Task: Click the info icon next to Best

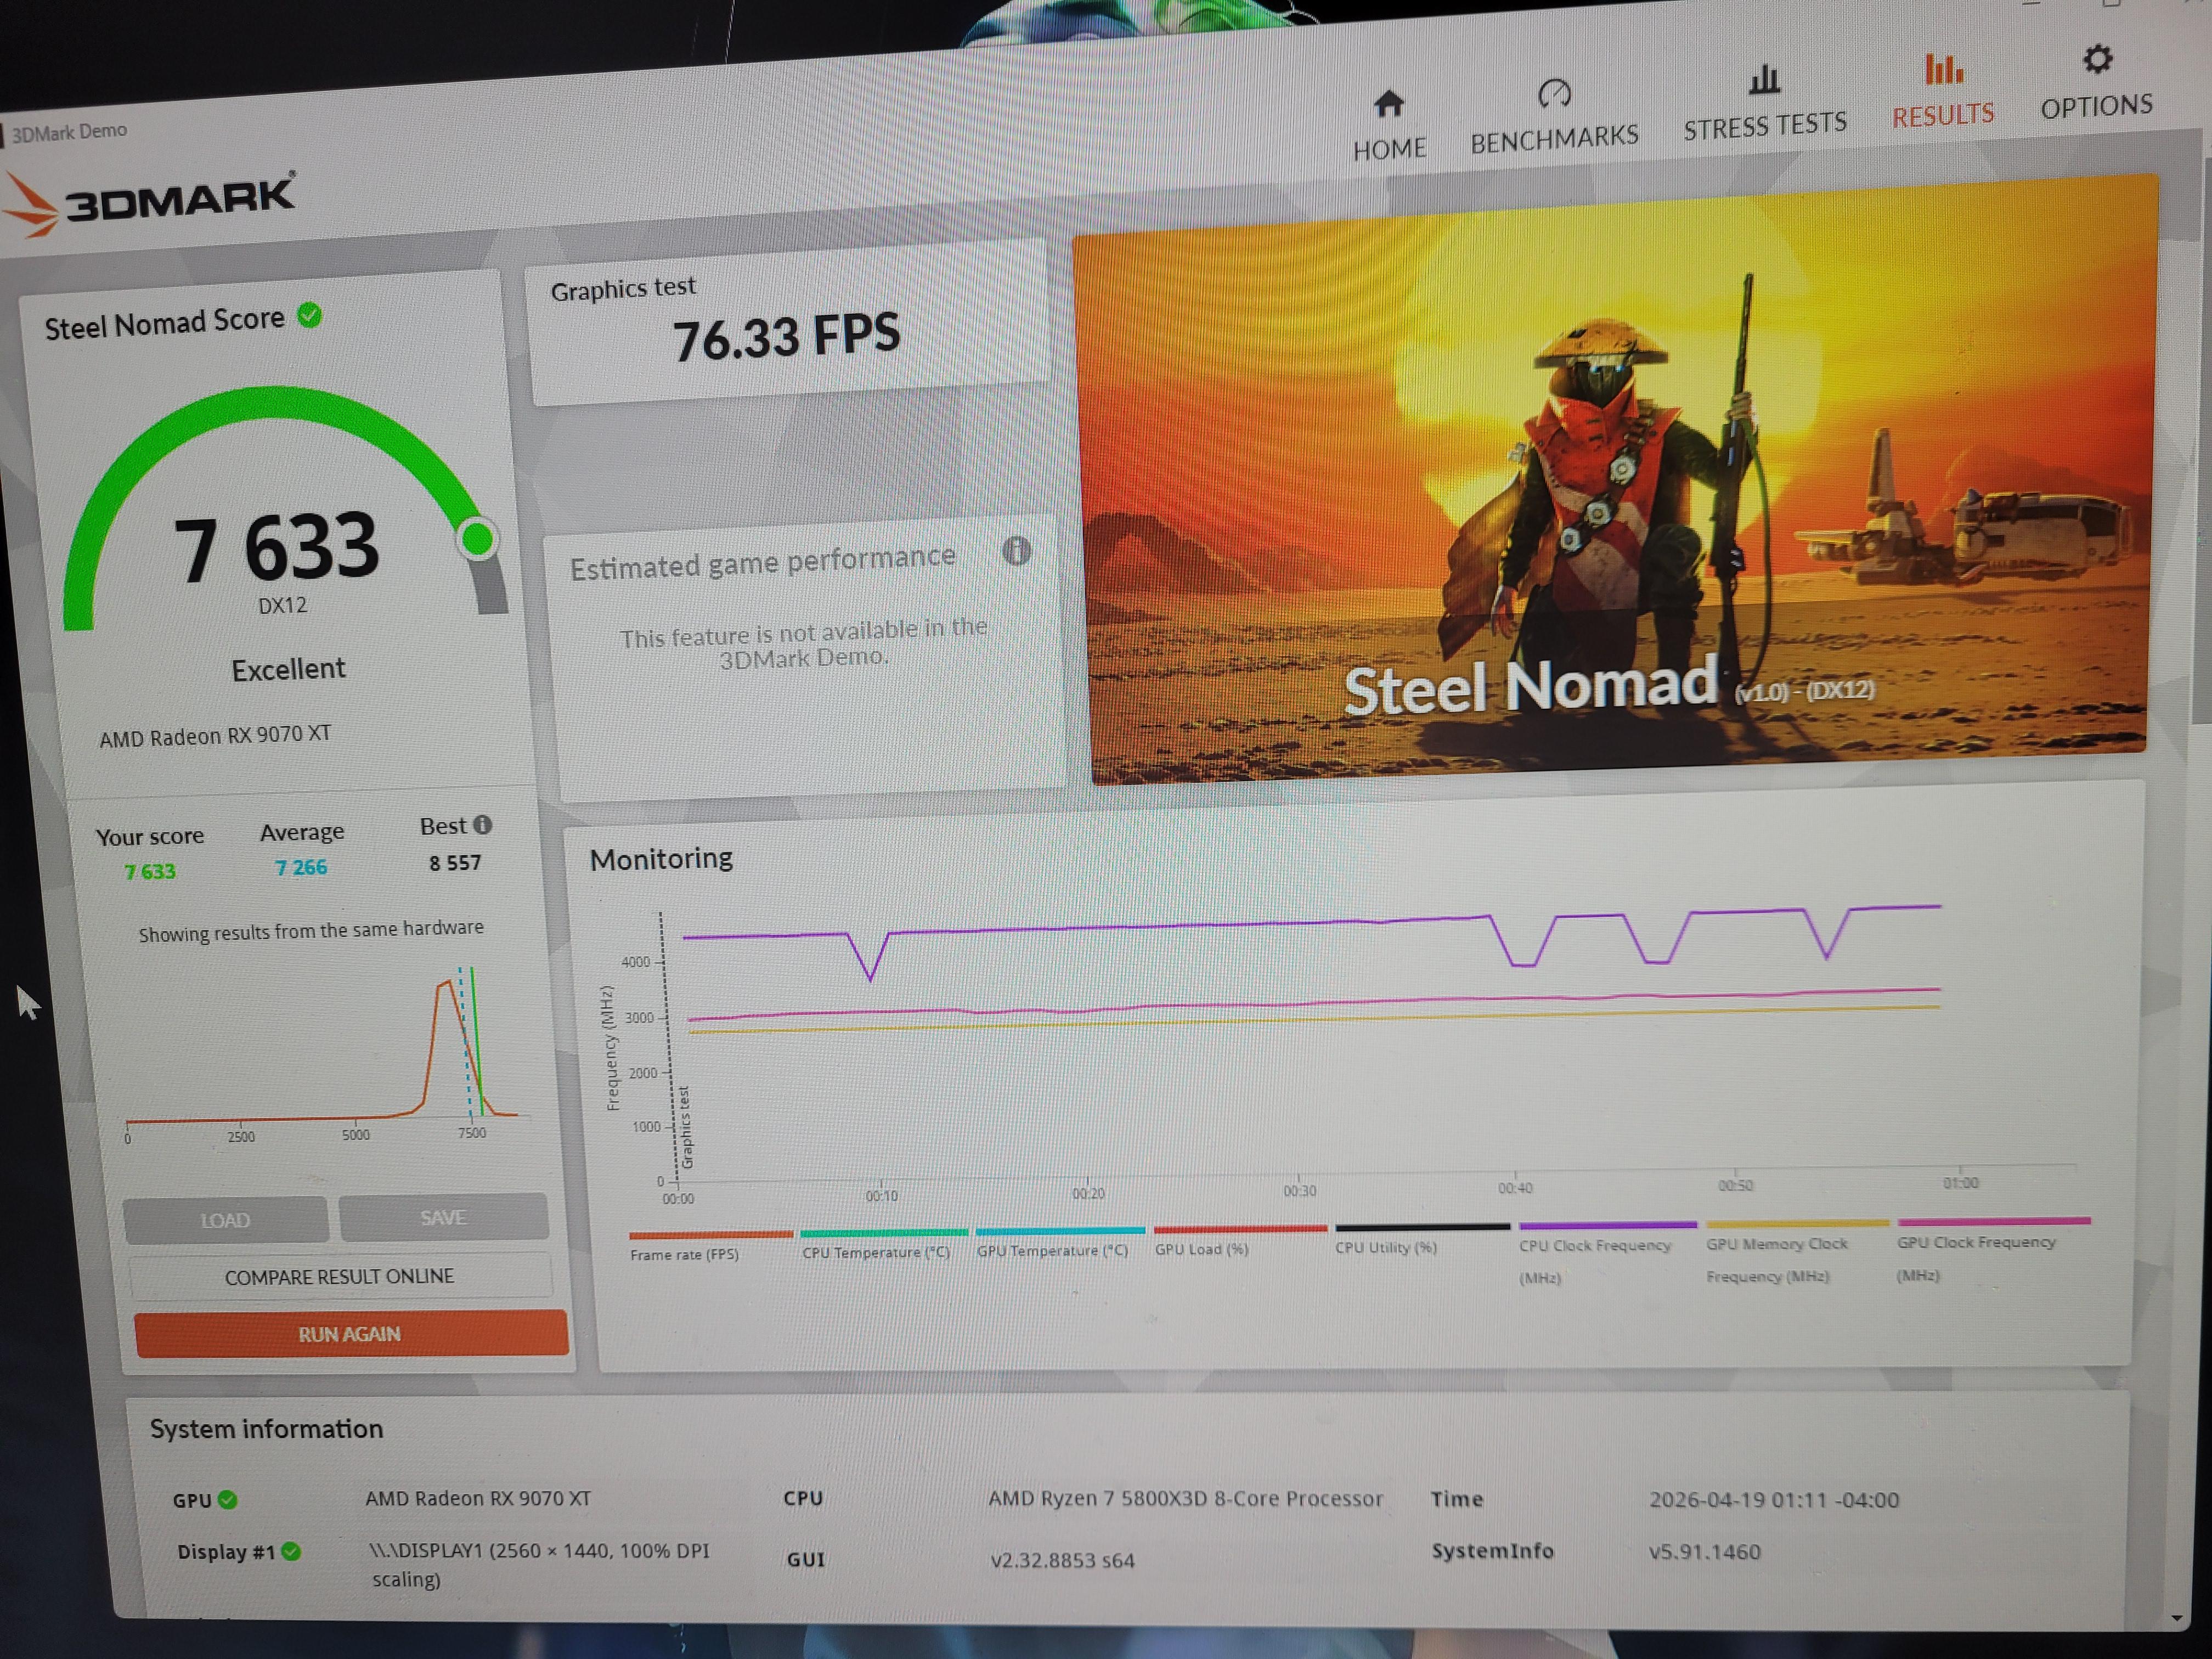Action: click(483, 825)
